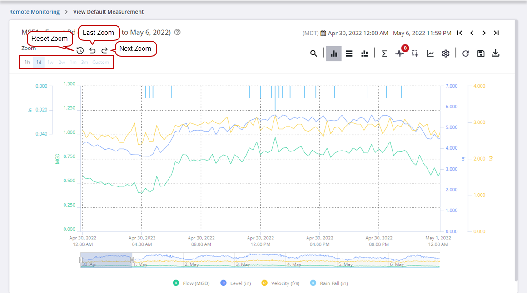527x293 pixels.
Task: Jump to the last date range page
Action: 496,33
